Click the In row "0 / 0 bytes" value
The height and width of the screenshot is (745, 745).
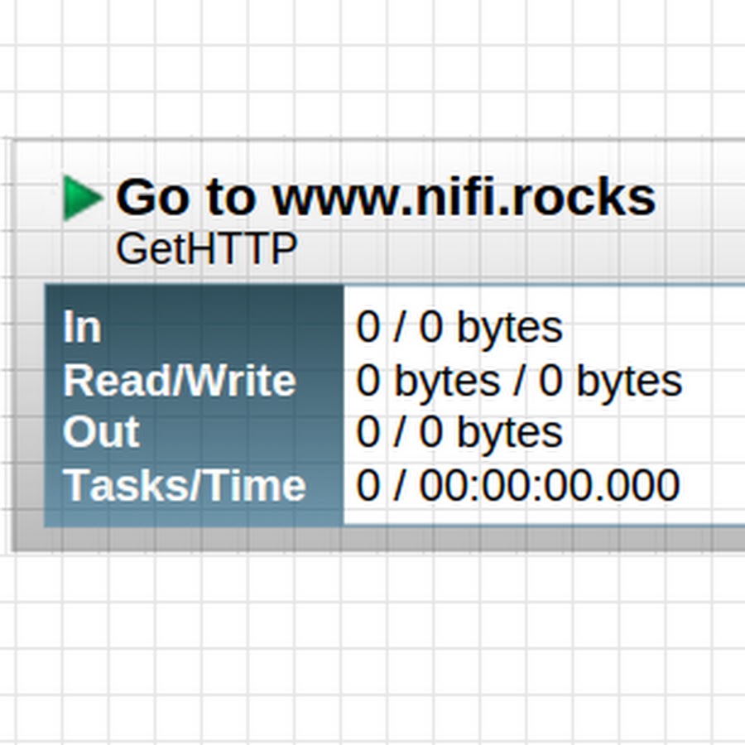pos(459,327)
